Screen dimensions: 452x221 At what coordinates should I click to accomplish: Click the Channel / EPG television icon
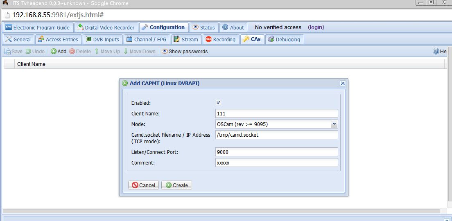pos(130,39)
